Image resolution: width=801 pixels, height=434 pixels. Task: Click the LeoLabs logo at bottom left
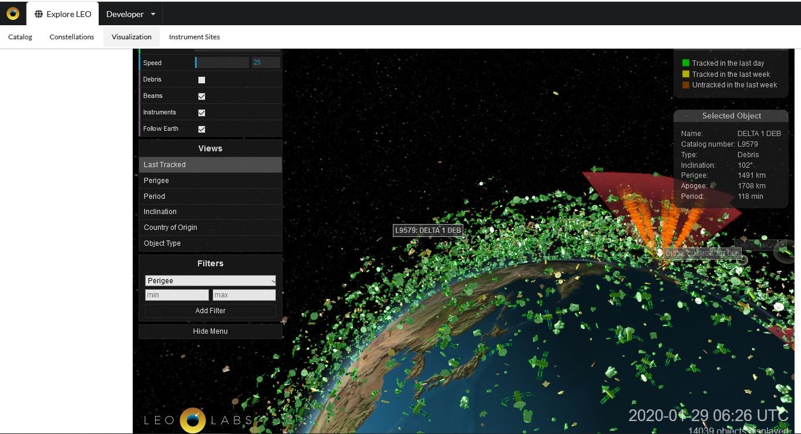tap(198, 420)
